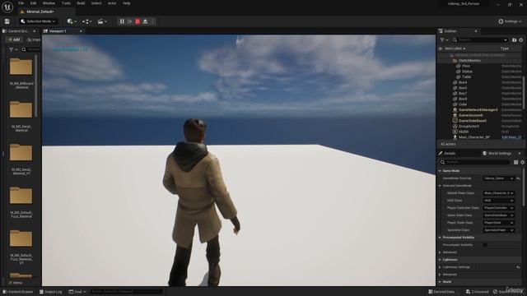Screen dimensions: 527x296
Task: Pause the running play session
Action: [122, 21]
